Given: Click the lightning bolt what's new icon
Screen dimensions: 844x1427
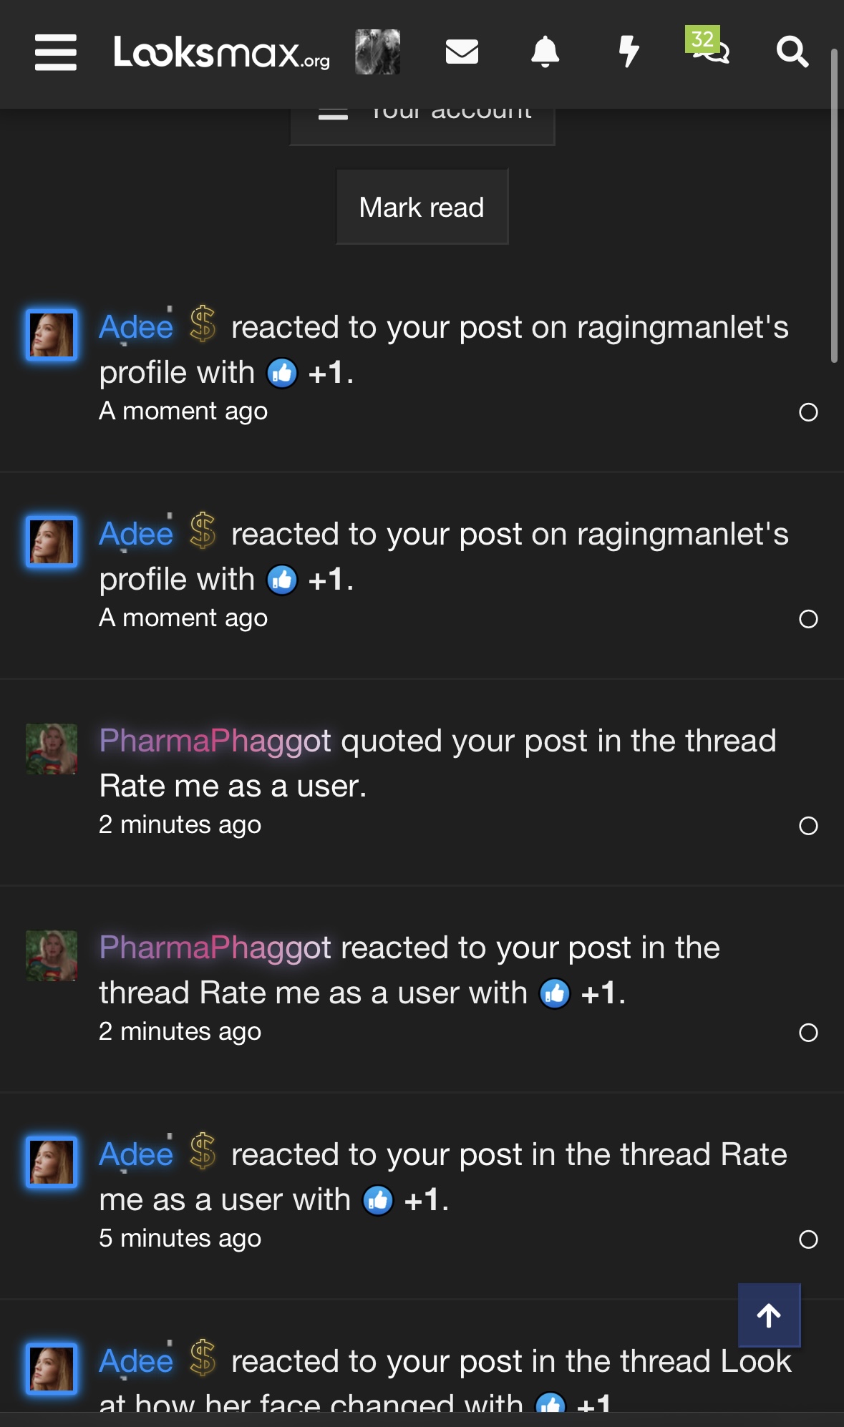Looking at the screenshot, I should point(629,52).
